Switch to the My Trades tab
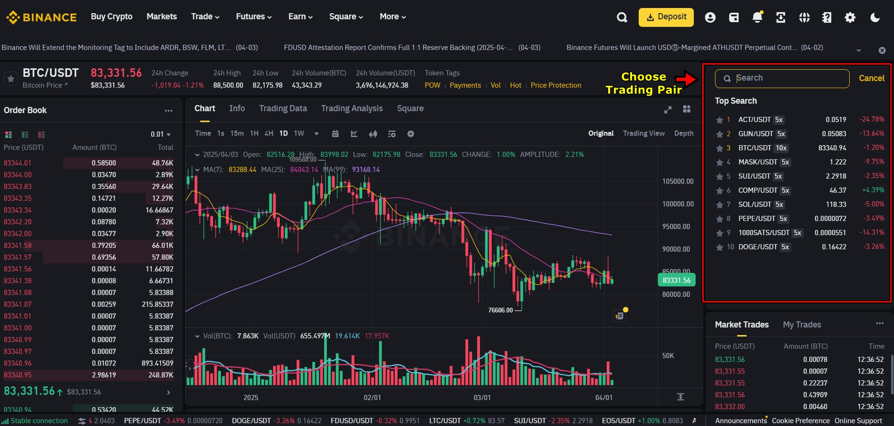The width and height of the screenshot is (894, 426). point(802,325)
